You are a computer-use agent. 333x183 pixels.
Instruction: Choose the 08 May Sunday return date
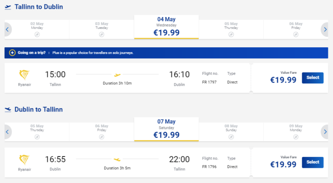coord(231,132)
